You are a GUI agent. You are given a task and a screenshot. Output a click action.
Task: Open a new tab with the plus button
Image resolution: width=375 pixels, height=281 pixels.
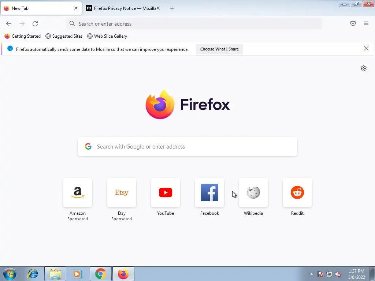pos(172,8)
